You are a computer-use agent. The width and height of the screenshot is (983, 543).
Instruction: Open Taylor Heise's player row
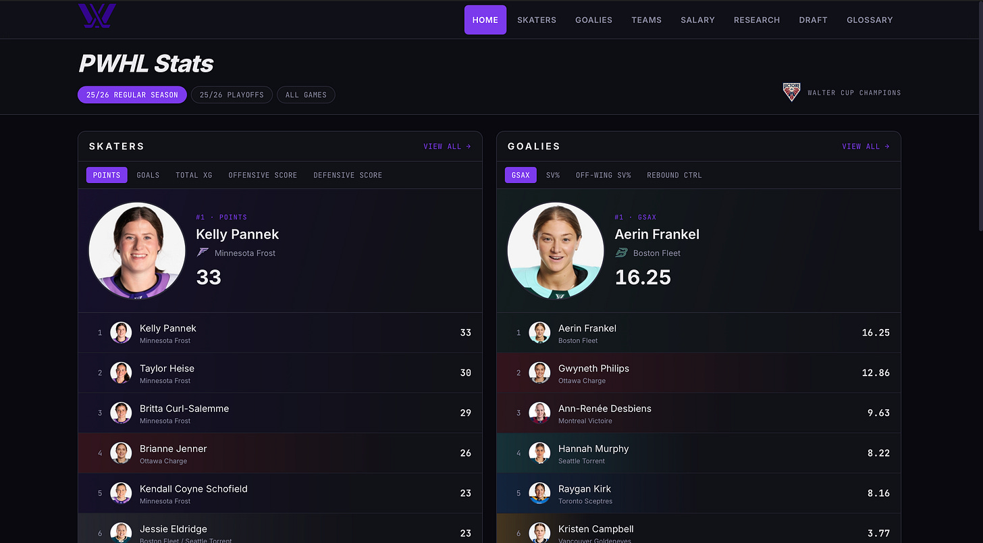280,373
